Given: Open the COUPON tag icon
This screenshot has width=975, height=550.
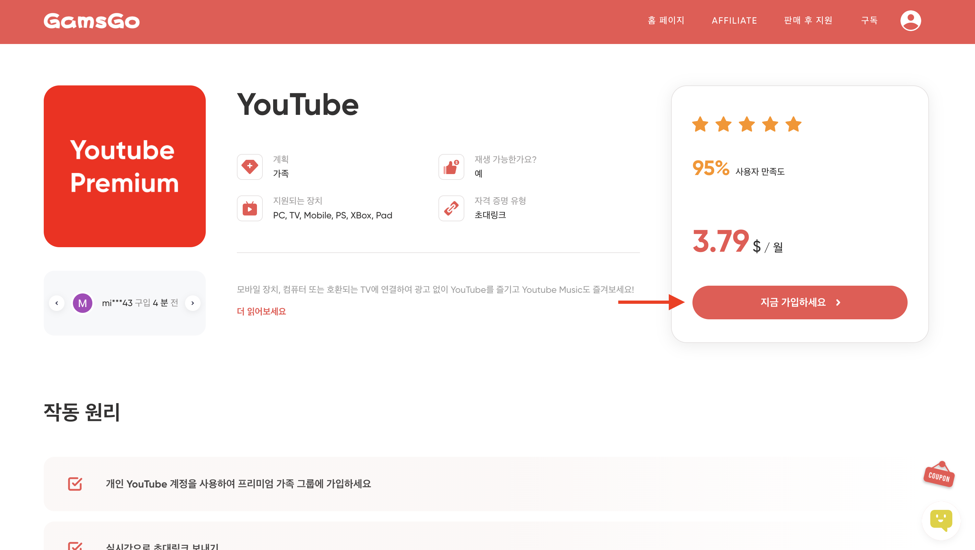Looking at the screenshot, I should pos(939,475).
